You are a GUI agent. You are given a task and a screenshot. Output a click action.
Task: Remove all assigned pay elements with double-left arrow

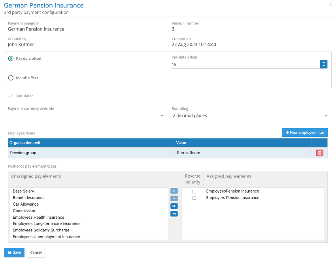pyautogui.click(x=174, y=214)
